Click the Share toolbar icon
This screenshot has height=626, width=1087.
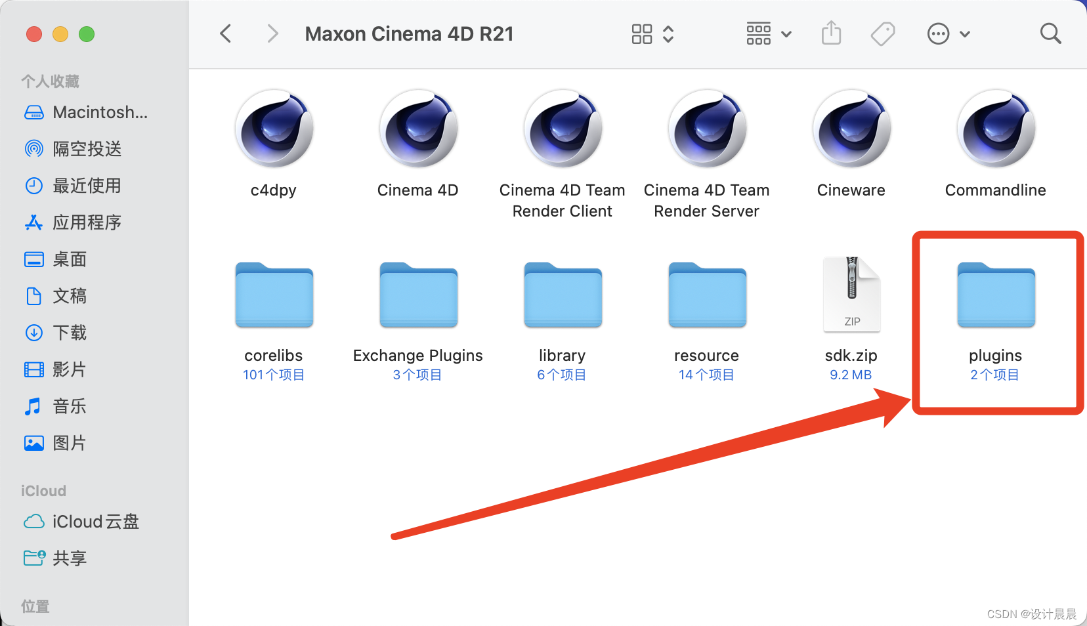point(831,33)
